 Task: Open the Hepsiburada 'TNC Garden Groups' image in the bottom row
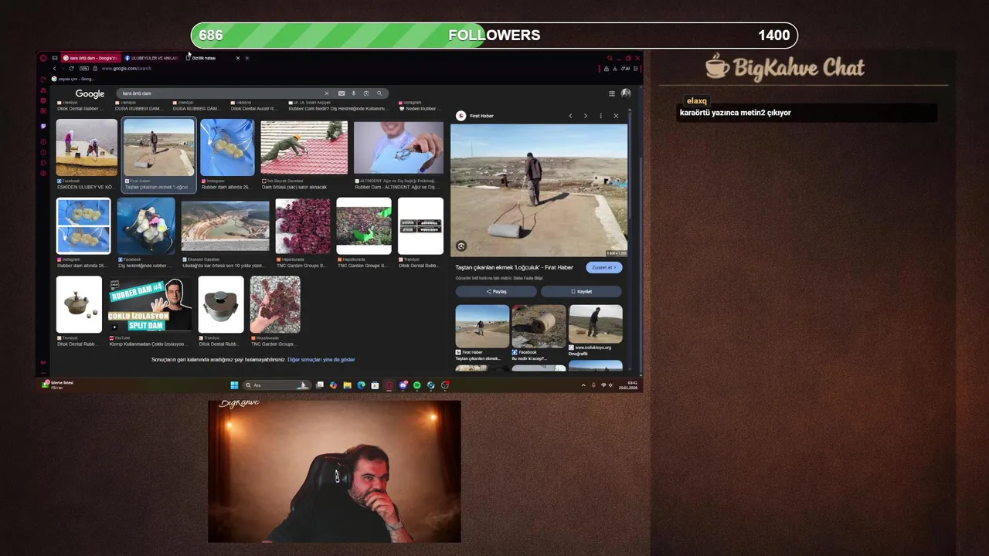tap(275, 304)
